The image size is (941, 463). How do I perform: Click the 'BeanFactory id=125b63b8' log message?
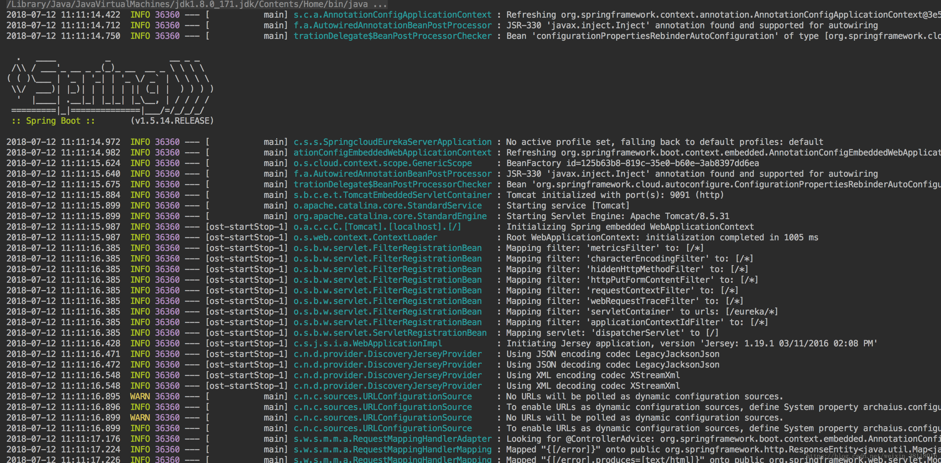[x=632, y=163]
